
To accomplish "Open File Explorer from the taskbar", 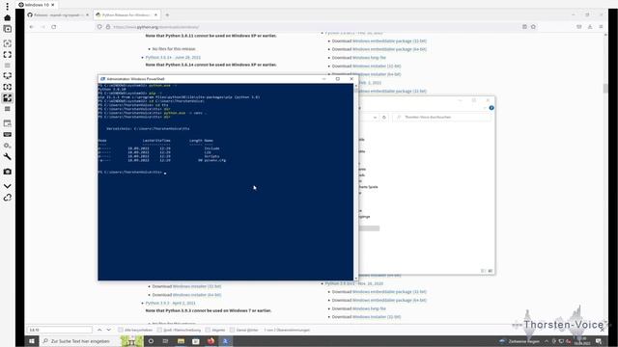I will pos(181,341).
